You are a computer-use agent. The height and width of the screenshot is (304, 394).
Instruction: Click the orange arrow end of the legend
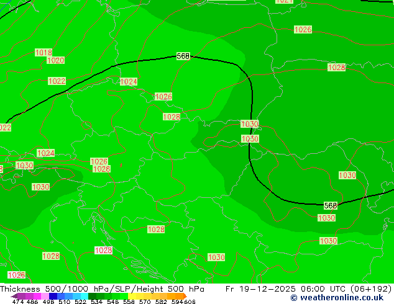185,296
